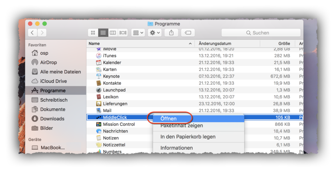Click the 23.12.2016, 12:00 date cell
The height and width of the screenshot is (172, 336).
click(x=217, y=104)
